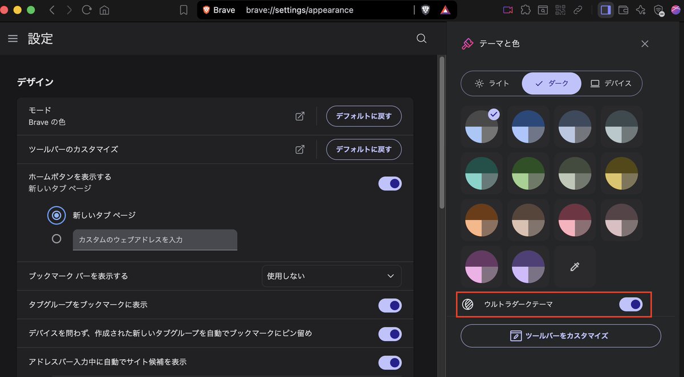This screenshot has height=377, width=684.
Task: Click the ツールバーをカスタマイズ button
Action: (560, 336)
